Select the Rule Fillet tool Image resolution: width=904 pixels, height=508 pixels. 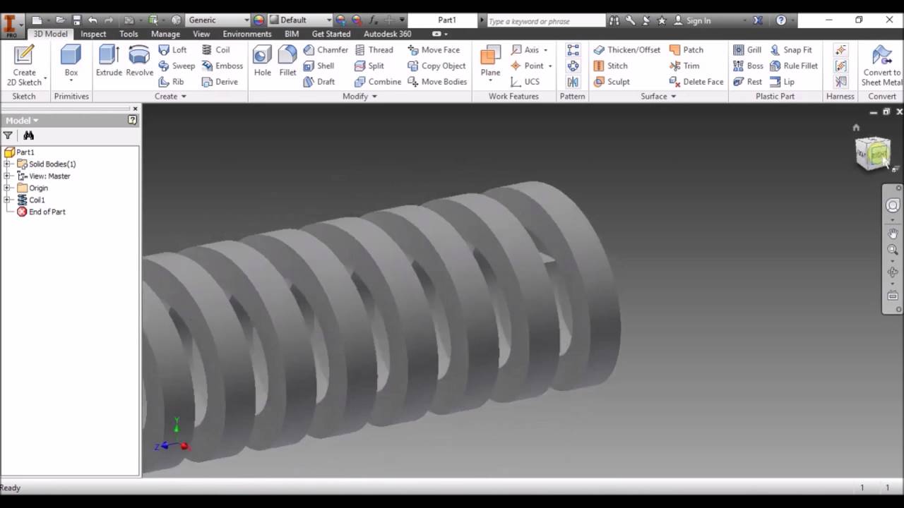(x=794, y=66)
